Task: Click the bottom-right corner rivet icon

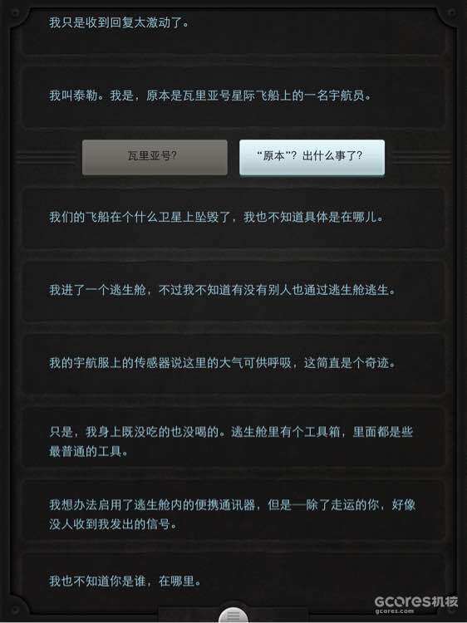Action: [450, 610]
